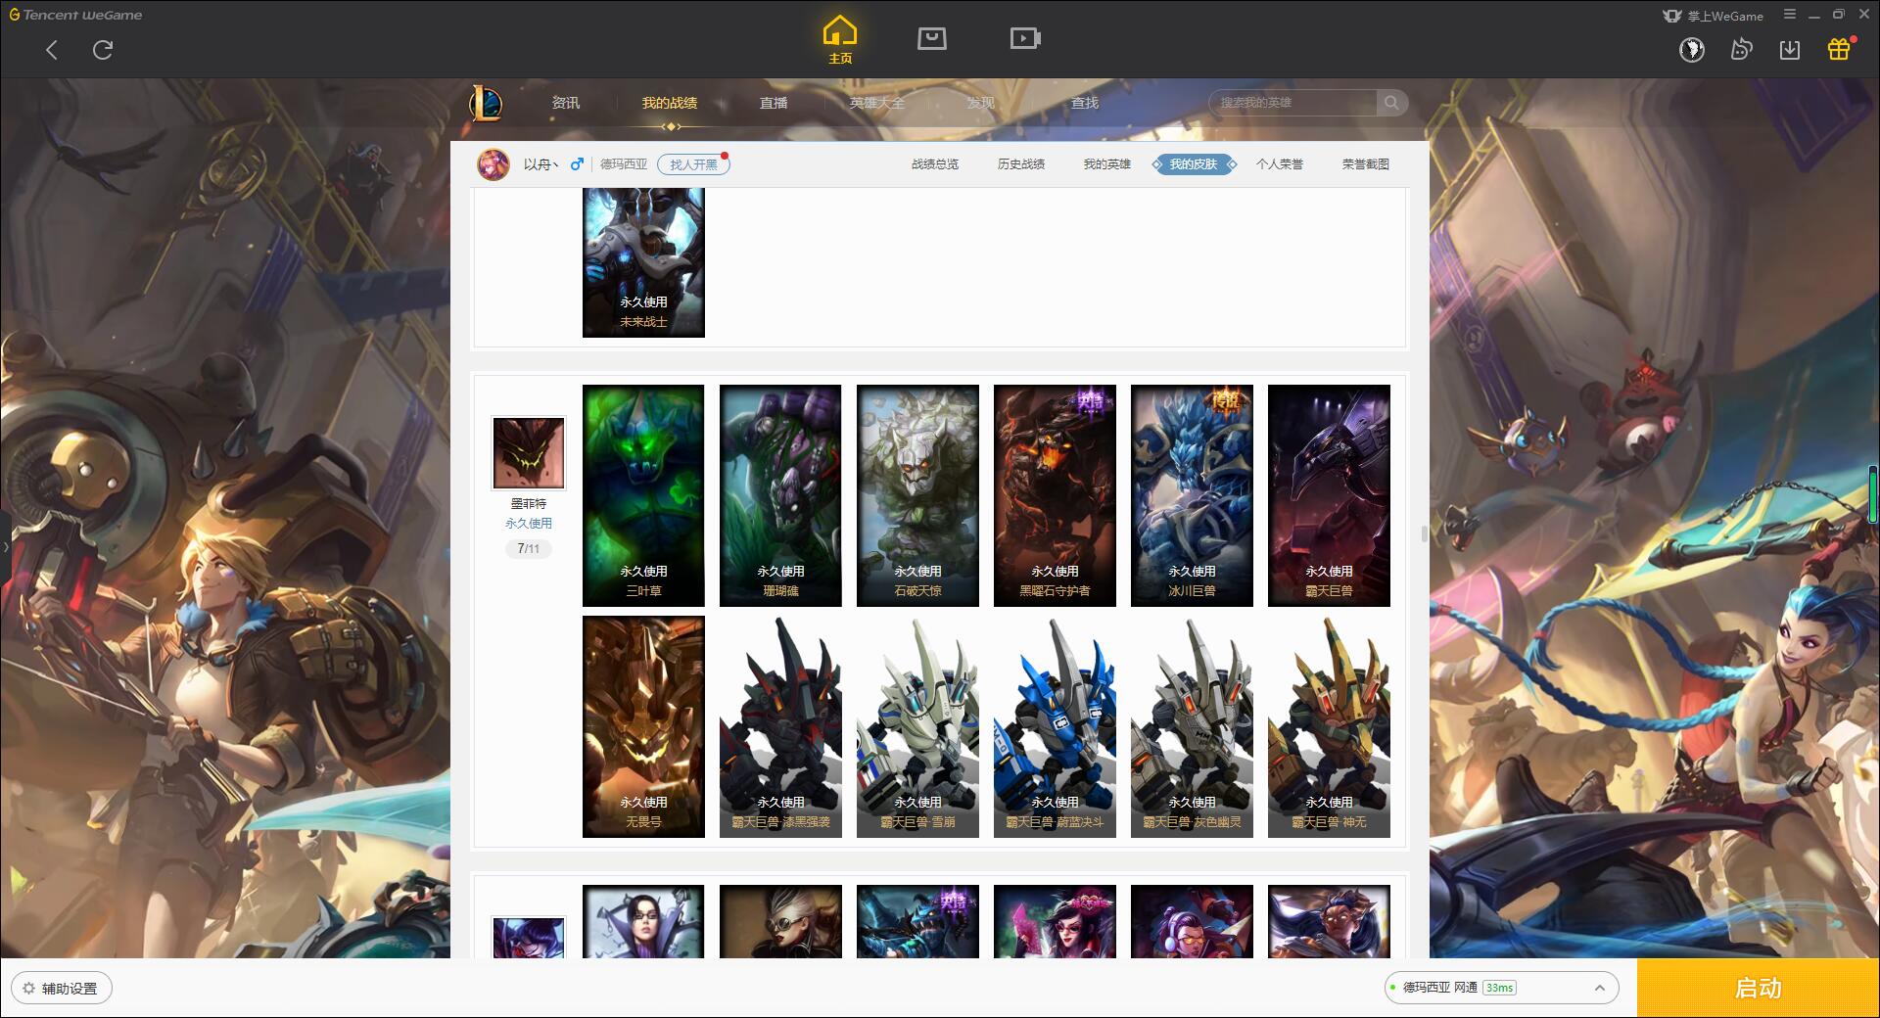1880x1018 pixels.
Task: Click the League of Legends logo
Action: pyautogui.click(x=486, y=103)
